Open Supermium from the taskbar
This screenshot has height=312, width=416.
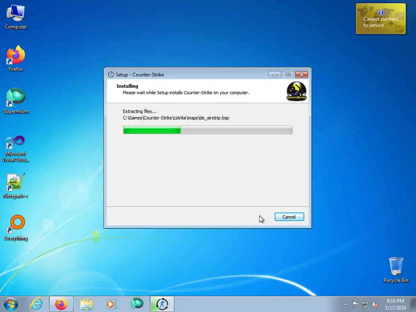pyautogui.click(x=137, y=304)
